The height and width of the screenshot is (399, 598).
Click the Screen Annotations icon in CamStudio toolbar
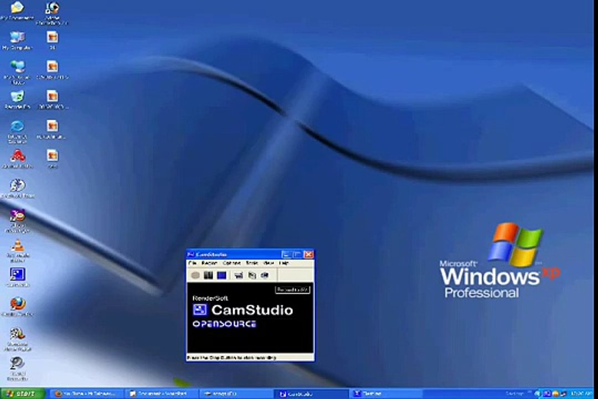point(252,275)
